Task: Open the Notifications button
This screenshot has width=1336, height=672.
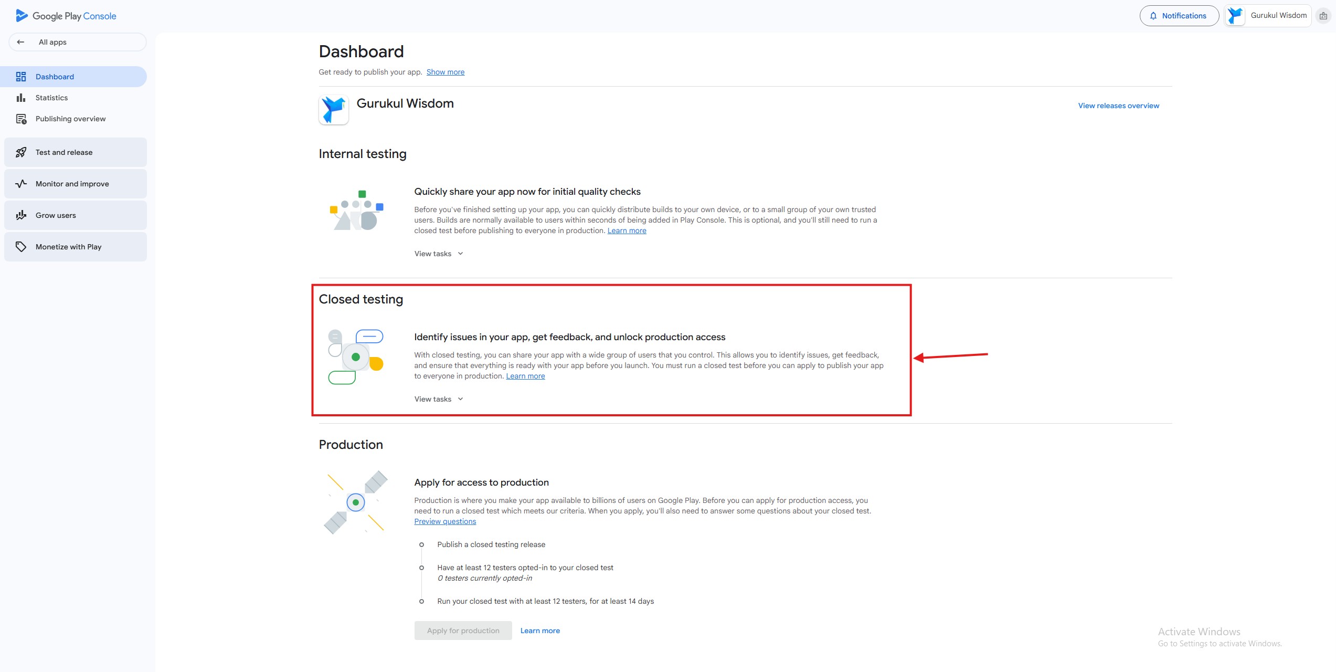Action: coord(1179,16)
